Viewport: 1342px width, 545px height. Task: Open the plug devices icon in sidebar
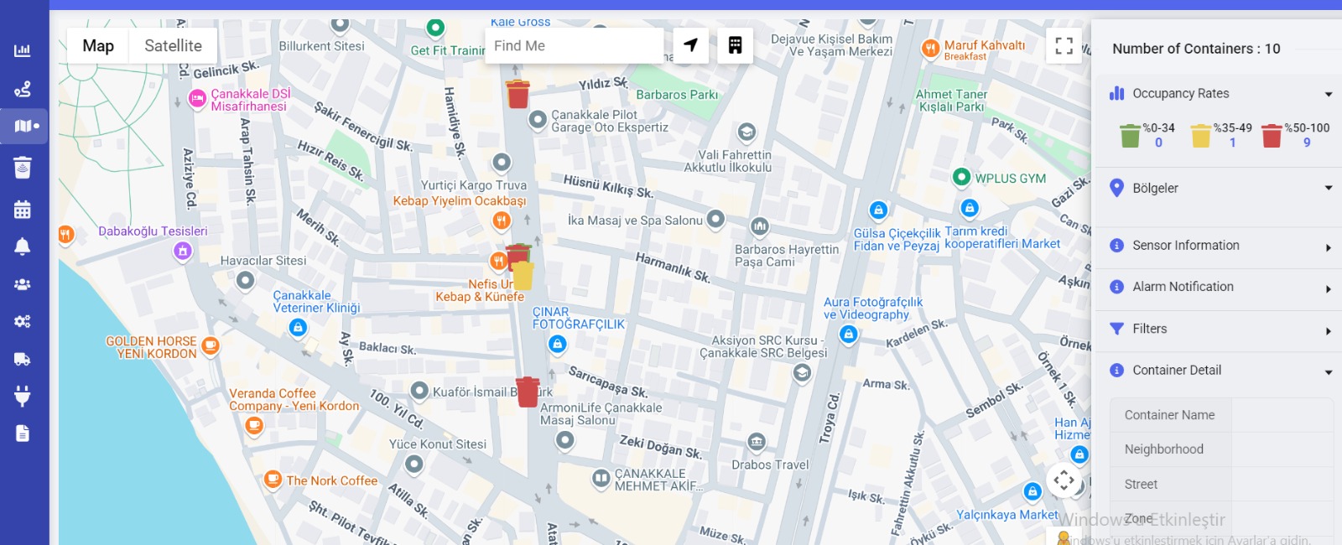pos(23,396)
